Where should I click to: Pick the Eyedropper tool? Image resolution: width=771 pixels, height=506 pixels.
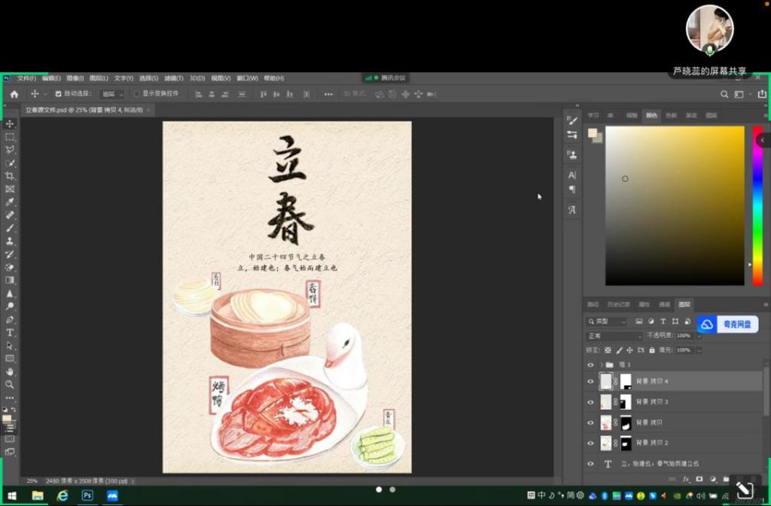pos(10,202)
